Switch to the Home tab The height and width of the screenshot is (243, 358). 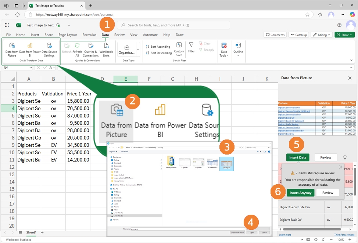pos(21,35)
